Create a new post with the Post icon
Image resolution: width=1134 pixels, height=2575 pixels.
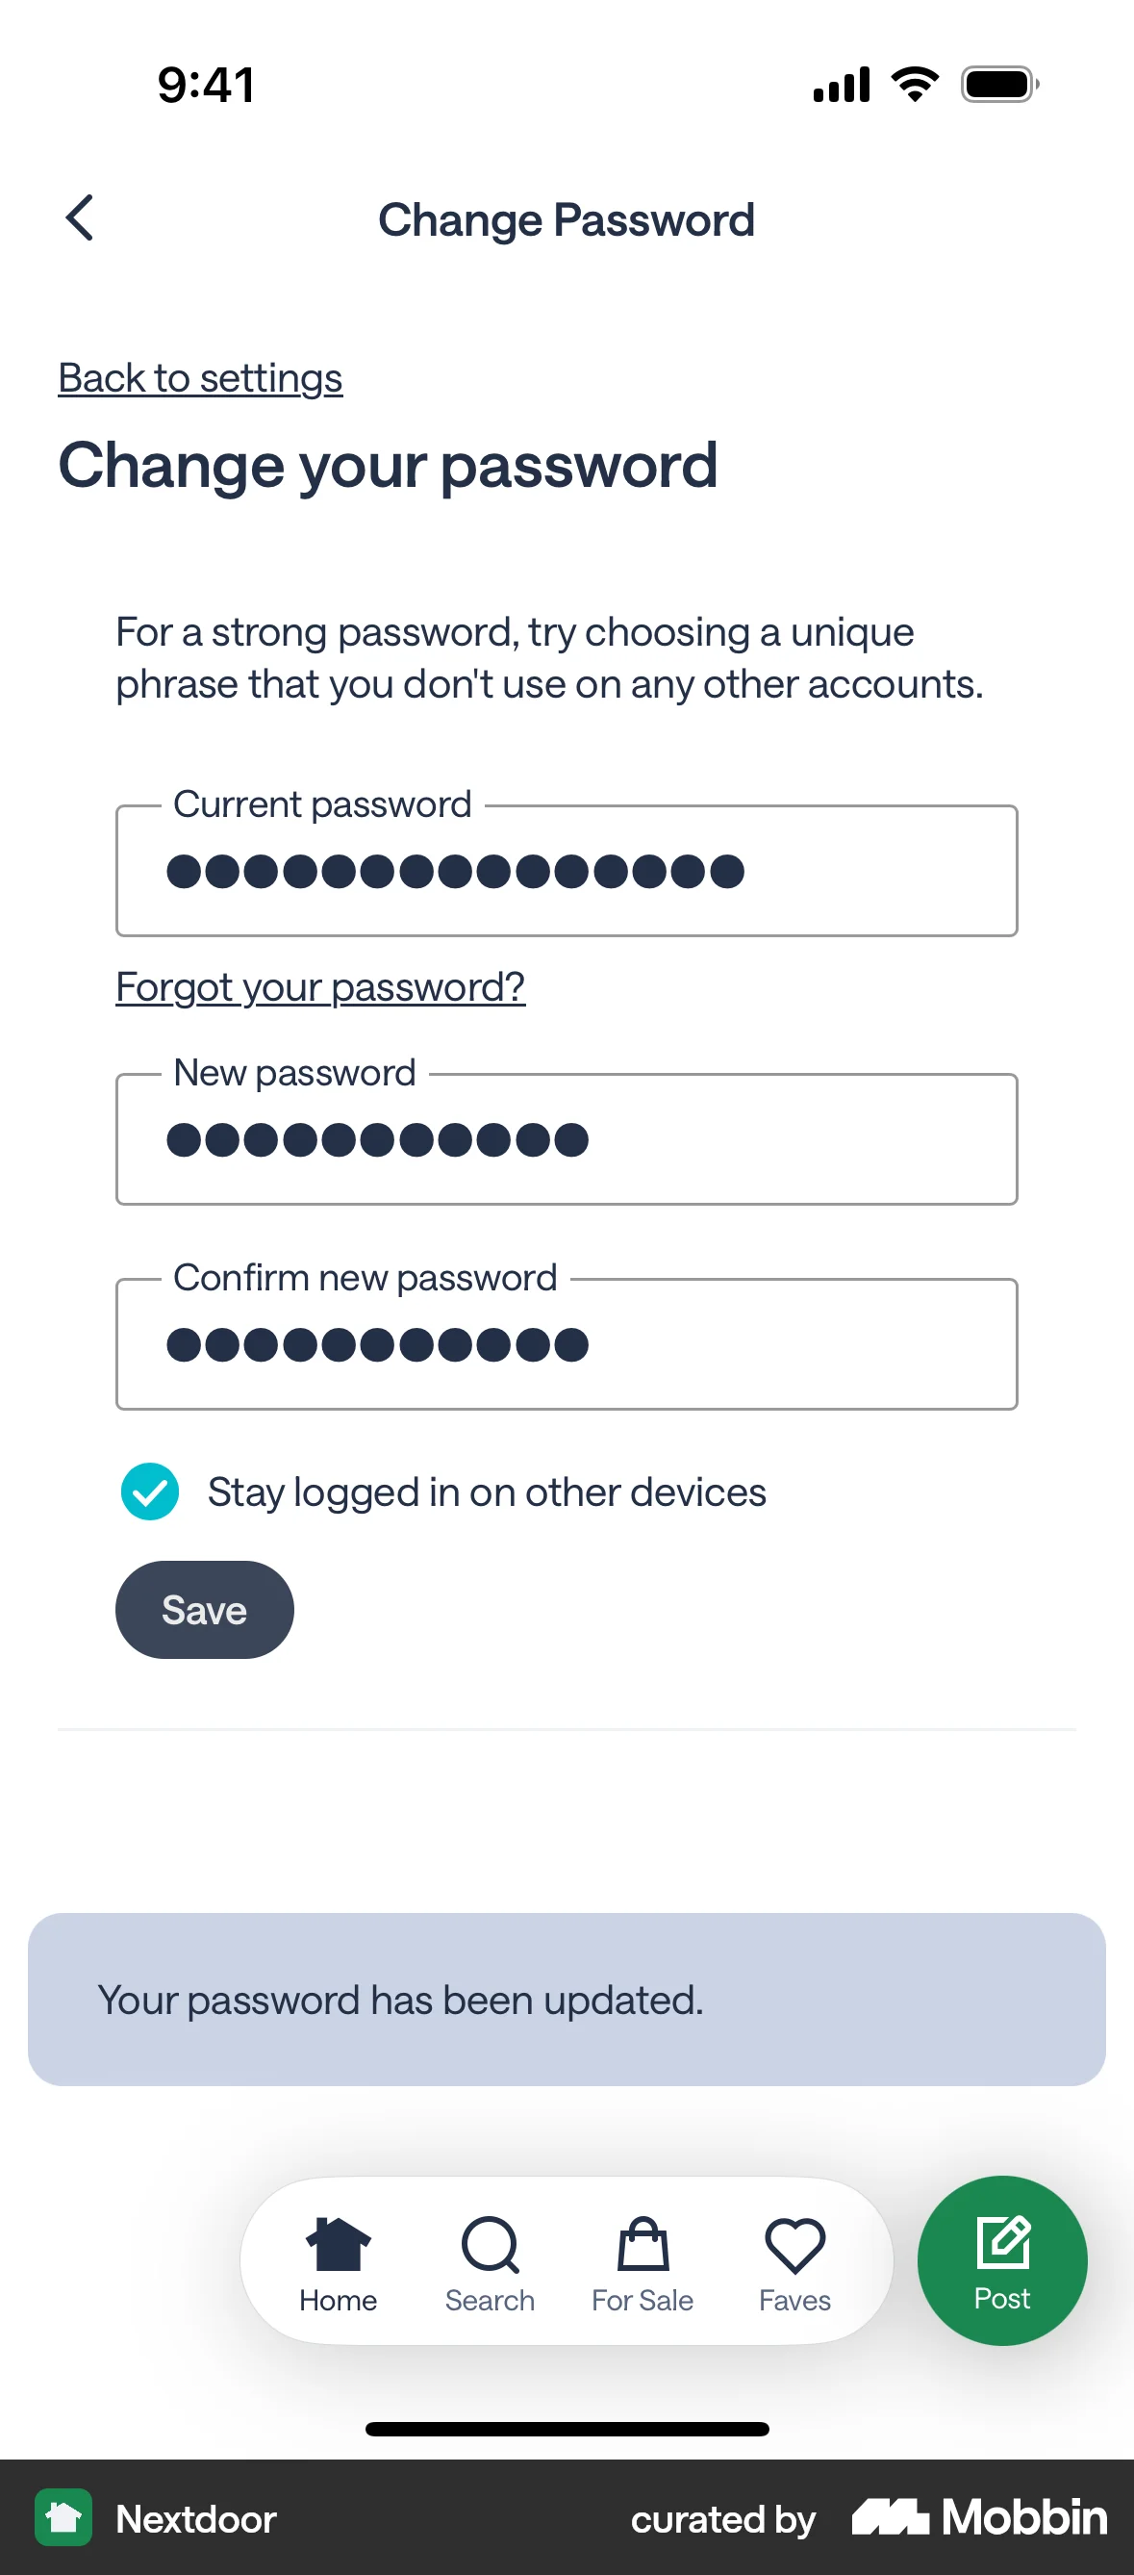click(1002, 2257)
